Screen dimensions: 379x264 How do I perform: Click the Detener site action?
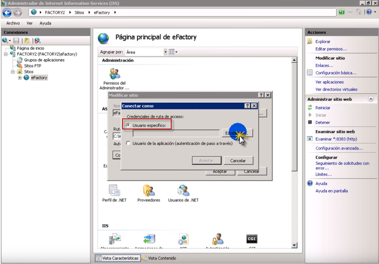point(322,123)
